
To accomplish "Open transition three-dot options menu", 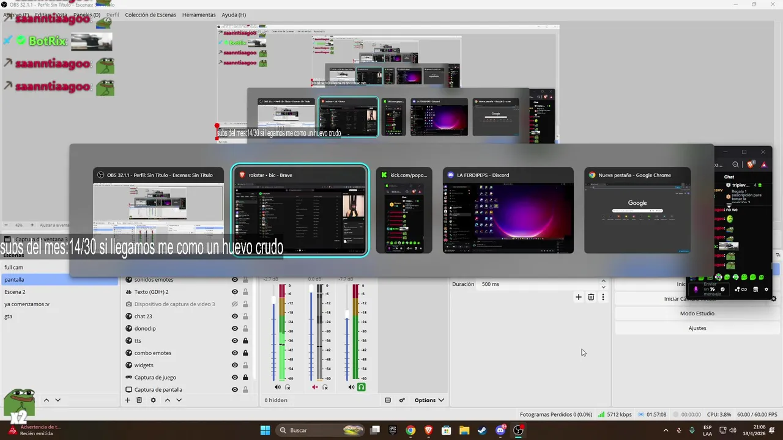I will (x=603, y=297).
